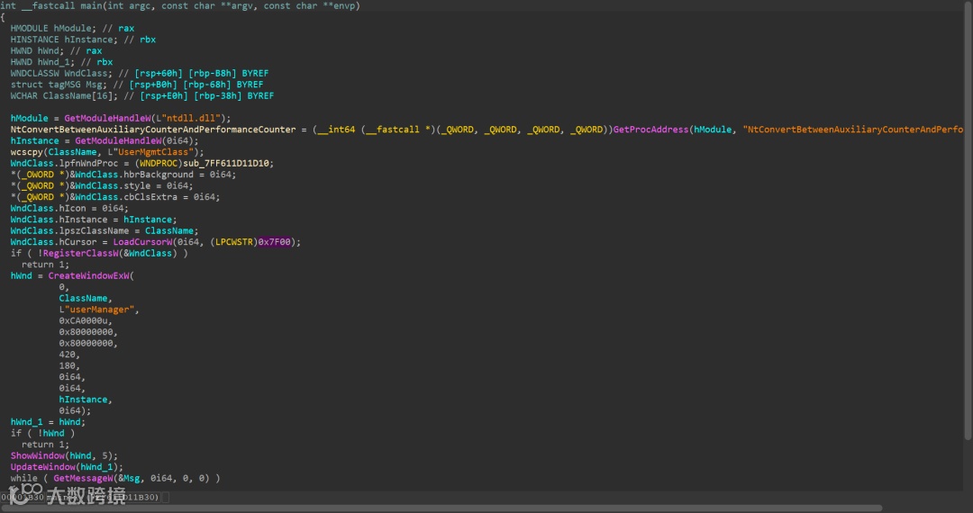Screen dimensions: 973x513
Task: Click the GetProcAddress function call
Action: click(651, 130)
